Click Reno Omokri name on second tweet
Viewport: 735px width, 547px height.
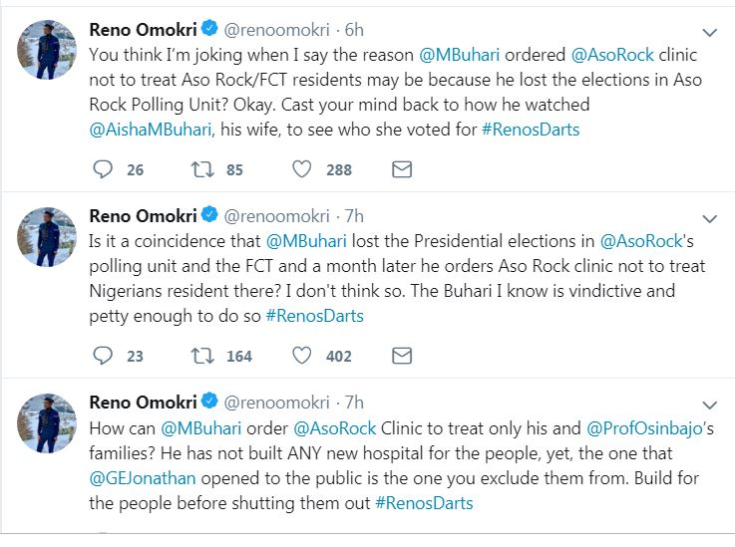point(143,213)
